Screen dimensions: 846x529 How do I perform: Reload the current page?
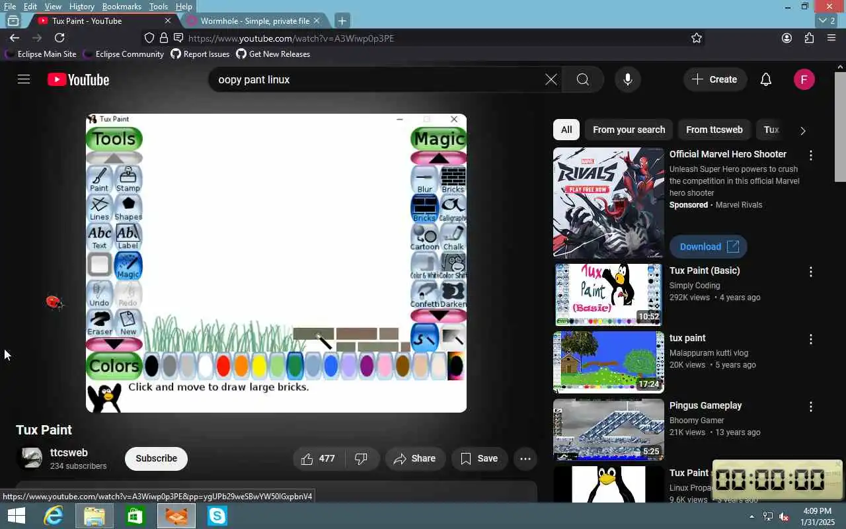pyautogui.click(x=59, y=38)
